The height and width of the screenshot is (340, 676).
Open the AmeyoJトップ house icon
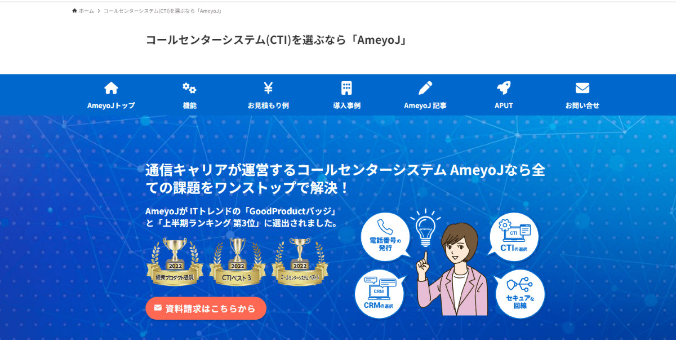click(112, 88)
